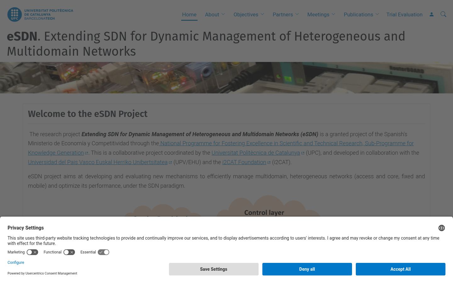This screenshot has width=453, height=283.
Task: Expand the About menu chevron
Action: tap(223, 14)
